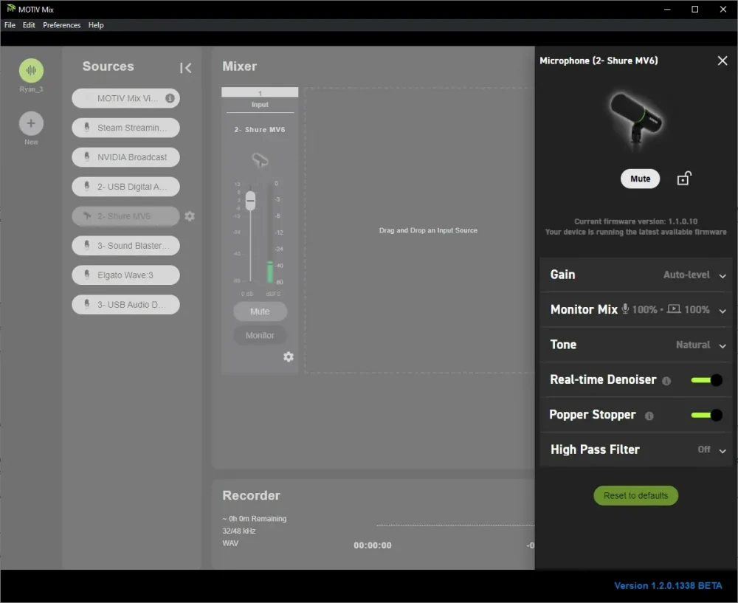Enable Monitor on the mixer channel
738x603 pixels.
260,335
